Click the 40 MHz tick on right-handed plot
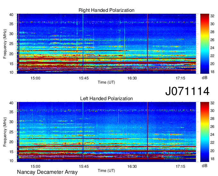This screenshot has width=218, height=176. tap(12, 15)
